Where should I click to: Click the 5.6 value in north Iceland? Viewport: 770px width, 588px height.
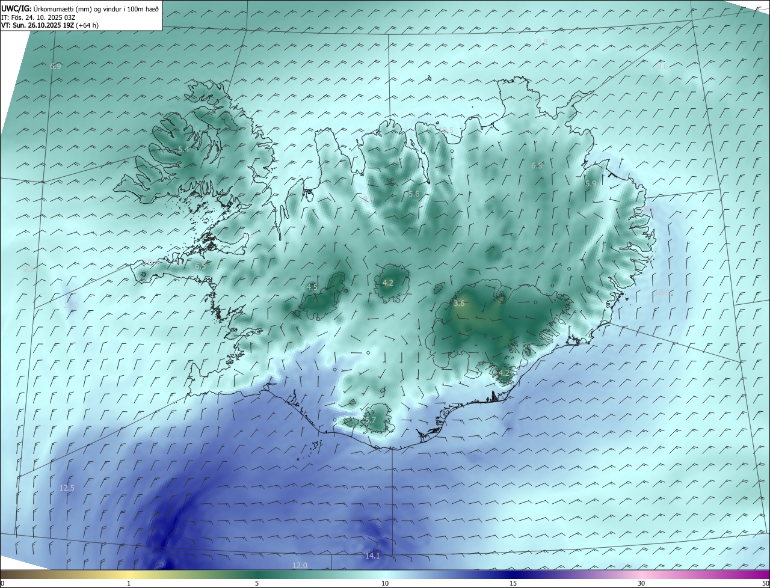tap(414, 194)
